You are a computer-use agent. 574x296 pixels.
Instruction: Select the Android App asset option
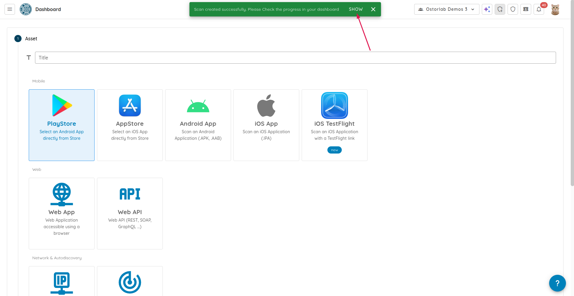point(198,125)
